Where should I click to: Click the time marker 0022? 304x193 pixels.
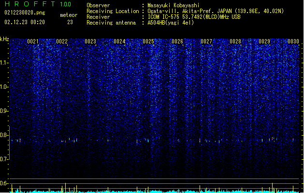62,41
